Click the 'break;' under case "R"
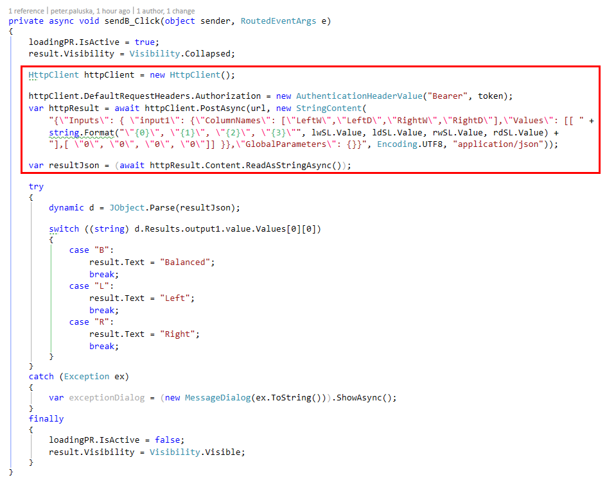Image resolution: width=607 pixels, height=480 pixels. (x=104, y=346)
